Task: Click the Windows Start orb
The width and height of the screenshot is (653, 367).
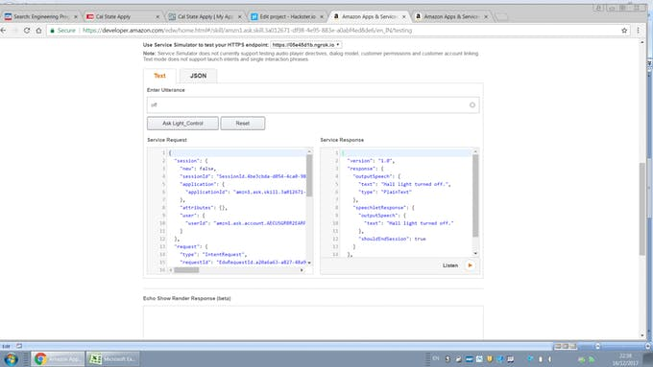Action: pyautogui.click(x=11, y=358)
